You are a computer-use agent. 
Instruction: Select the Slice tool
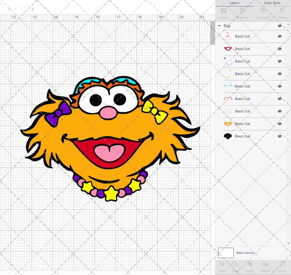click(222, 268)
